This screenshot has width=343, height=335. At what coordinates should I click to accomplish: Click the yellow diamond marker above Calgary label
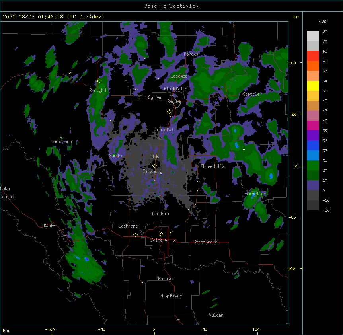point(161,234)
